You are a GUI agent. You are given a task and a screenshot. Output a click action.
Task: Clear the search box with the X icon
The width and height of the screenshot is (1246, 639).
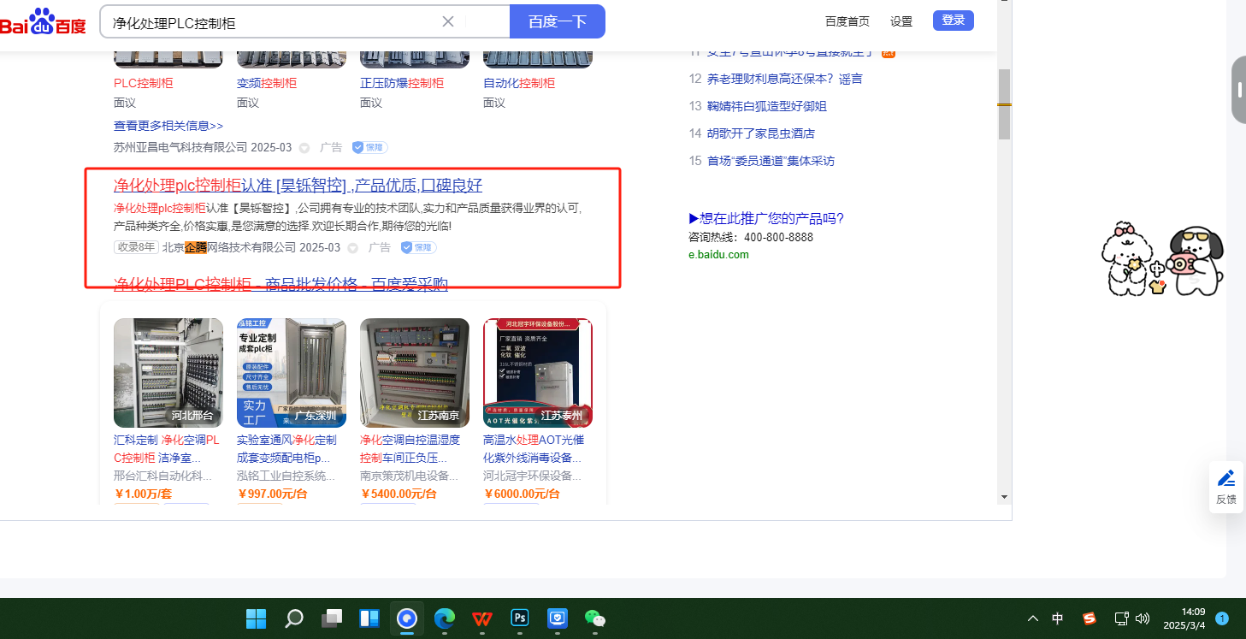coord(448,21)
